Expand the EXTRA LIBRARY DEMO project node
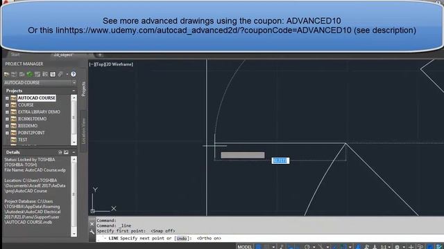This screenshot has height=249, width=444. click(x=7, y=112)
